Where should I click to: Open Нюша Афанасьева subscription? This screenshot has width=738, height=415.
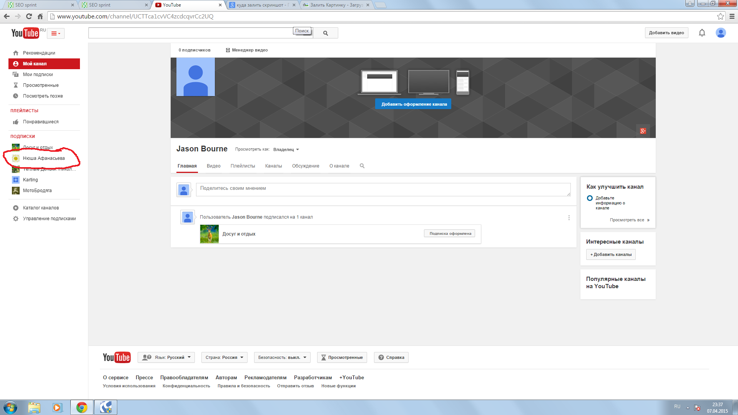click(44, 158)
